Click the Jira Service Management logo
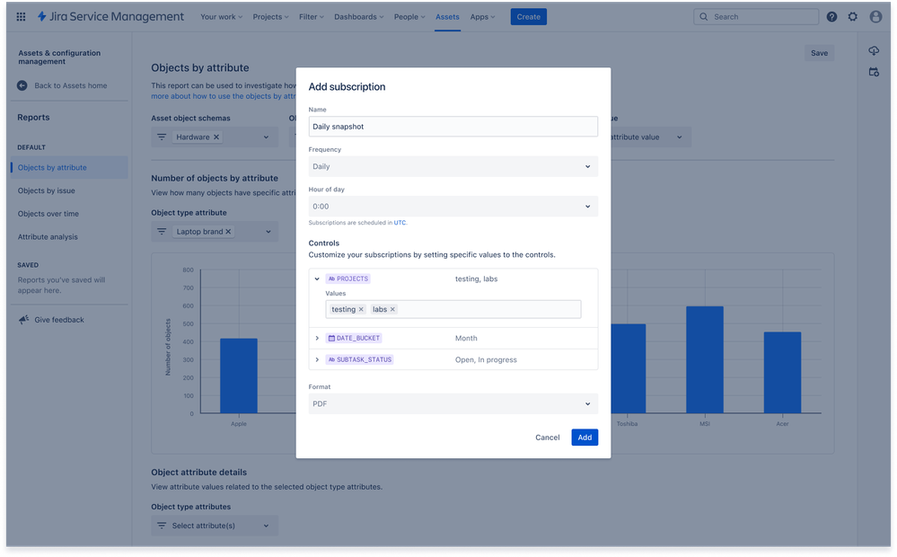Viewport: 897px width, 557px height. (110, 16)
